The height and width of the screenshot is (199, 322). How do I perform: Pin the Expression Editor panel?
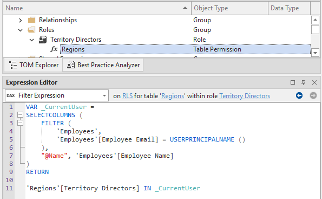(303, 82)
